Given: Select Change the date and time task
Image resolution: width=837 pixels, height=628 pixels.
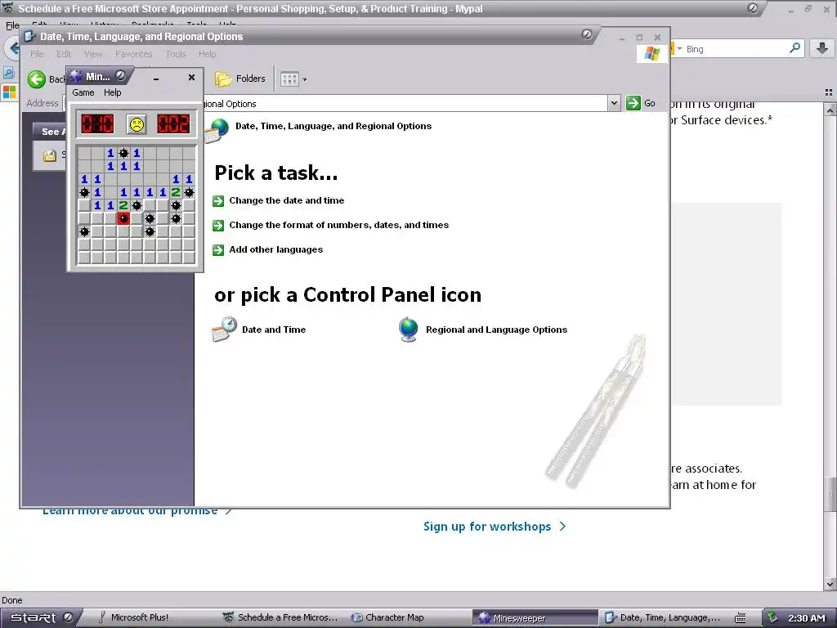Looking at the screenshot, I should (287, 201).
